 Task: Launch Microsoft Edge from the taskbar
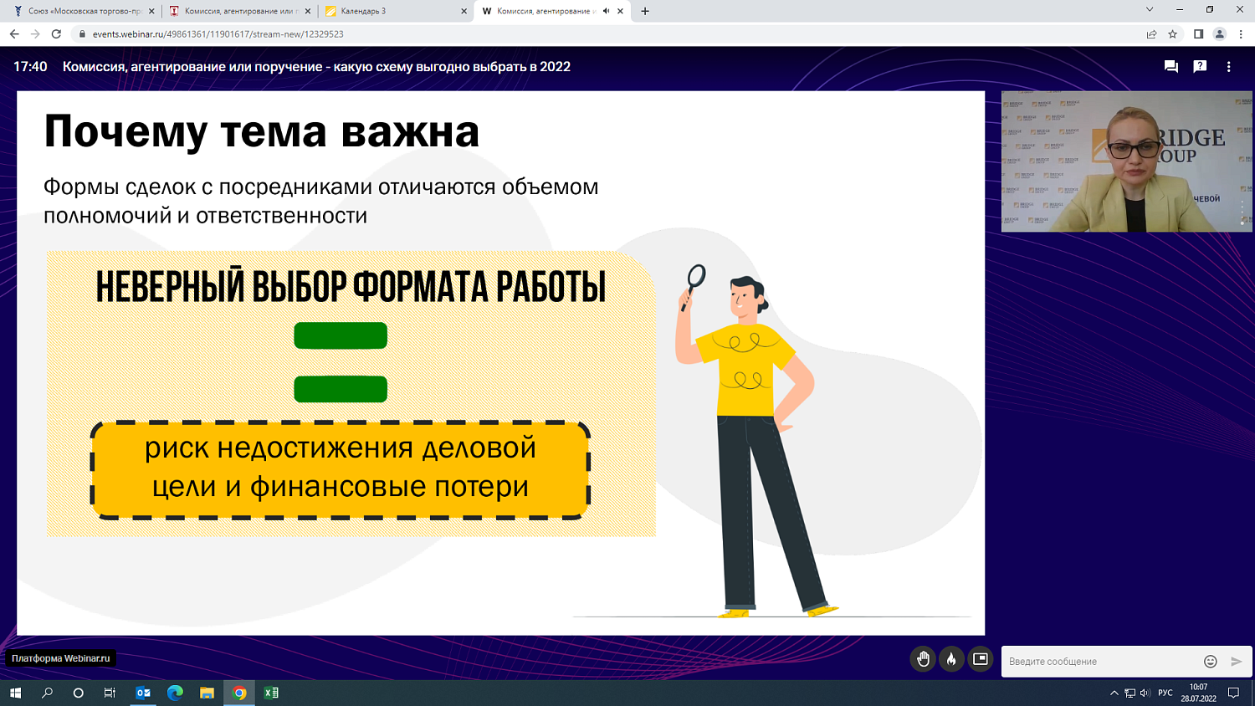coord(175,693)
